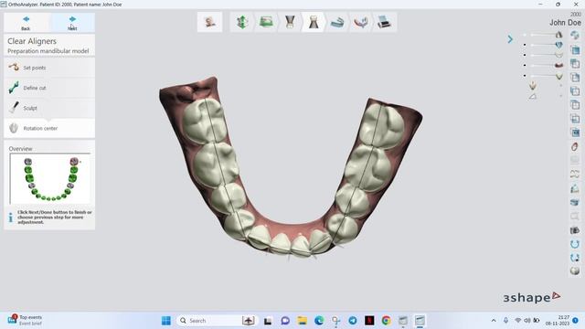
Task: Select the Sculpt step
Action: click(x=49, y=108)
